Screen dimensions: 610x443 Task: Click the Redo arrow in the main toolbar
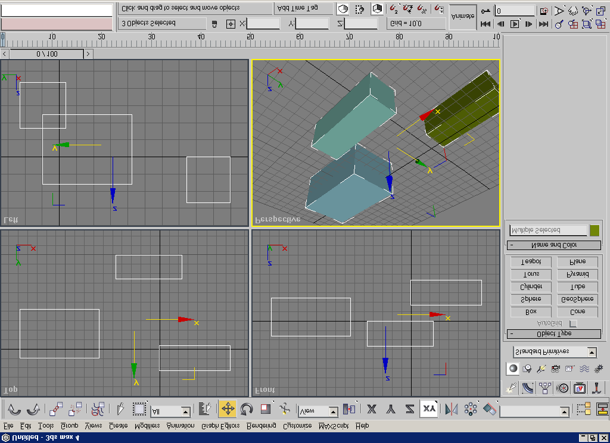click(x=33, y=409)
